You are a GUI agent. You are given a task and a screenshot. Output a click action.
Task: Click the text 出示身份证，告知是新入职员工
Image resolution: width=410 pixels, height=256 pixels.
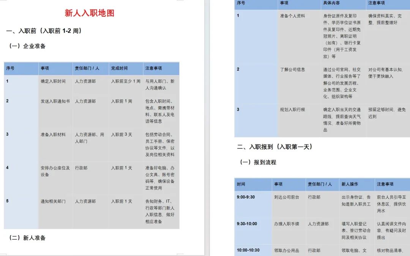pyautogui.click(x=356, y=201)
